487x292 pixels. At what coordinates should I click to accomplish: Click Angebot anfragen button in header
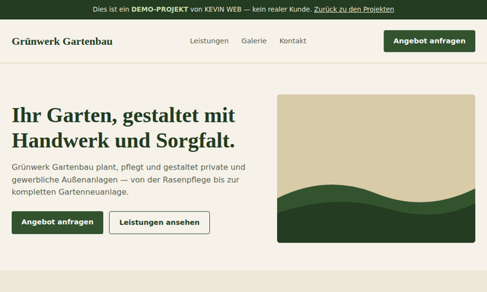[429, 41]
